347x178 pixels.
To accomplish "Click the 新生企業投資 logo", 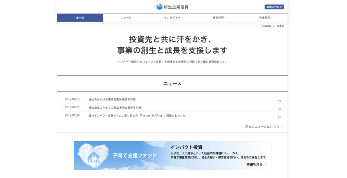I will 172,7.
